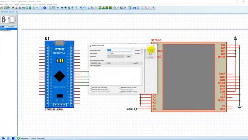Click the U1 reference label

pos(47,38)
